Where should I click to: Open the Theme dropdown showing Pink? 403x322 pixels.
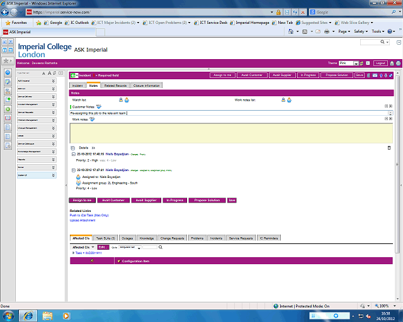[x=356, y=64]
